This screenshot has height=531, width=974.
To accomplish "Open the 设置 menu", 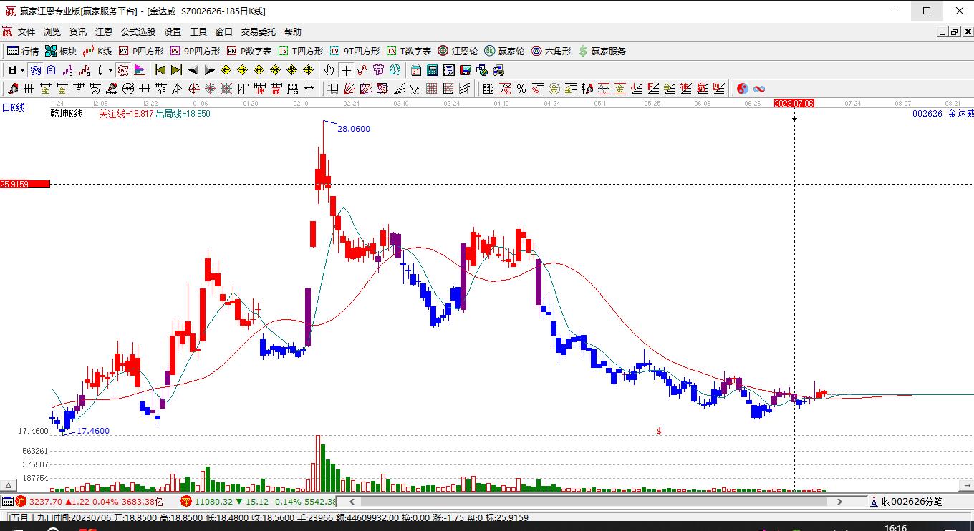I will pos(173,31).
